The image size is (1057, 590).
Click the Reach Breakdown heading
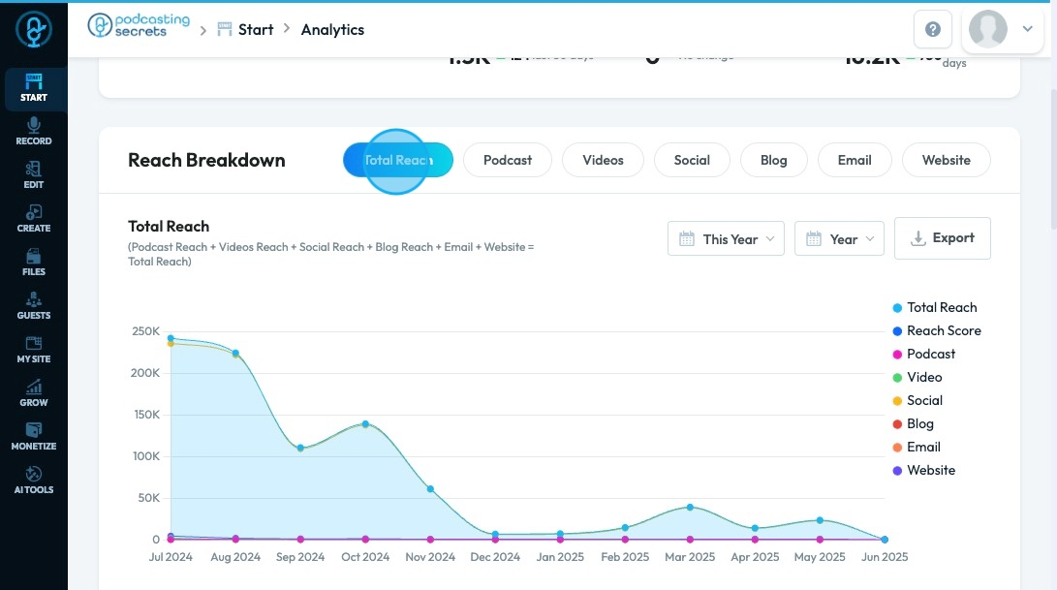[x=206, y=161]
